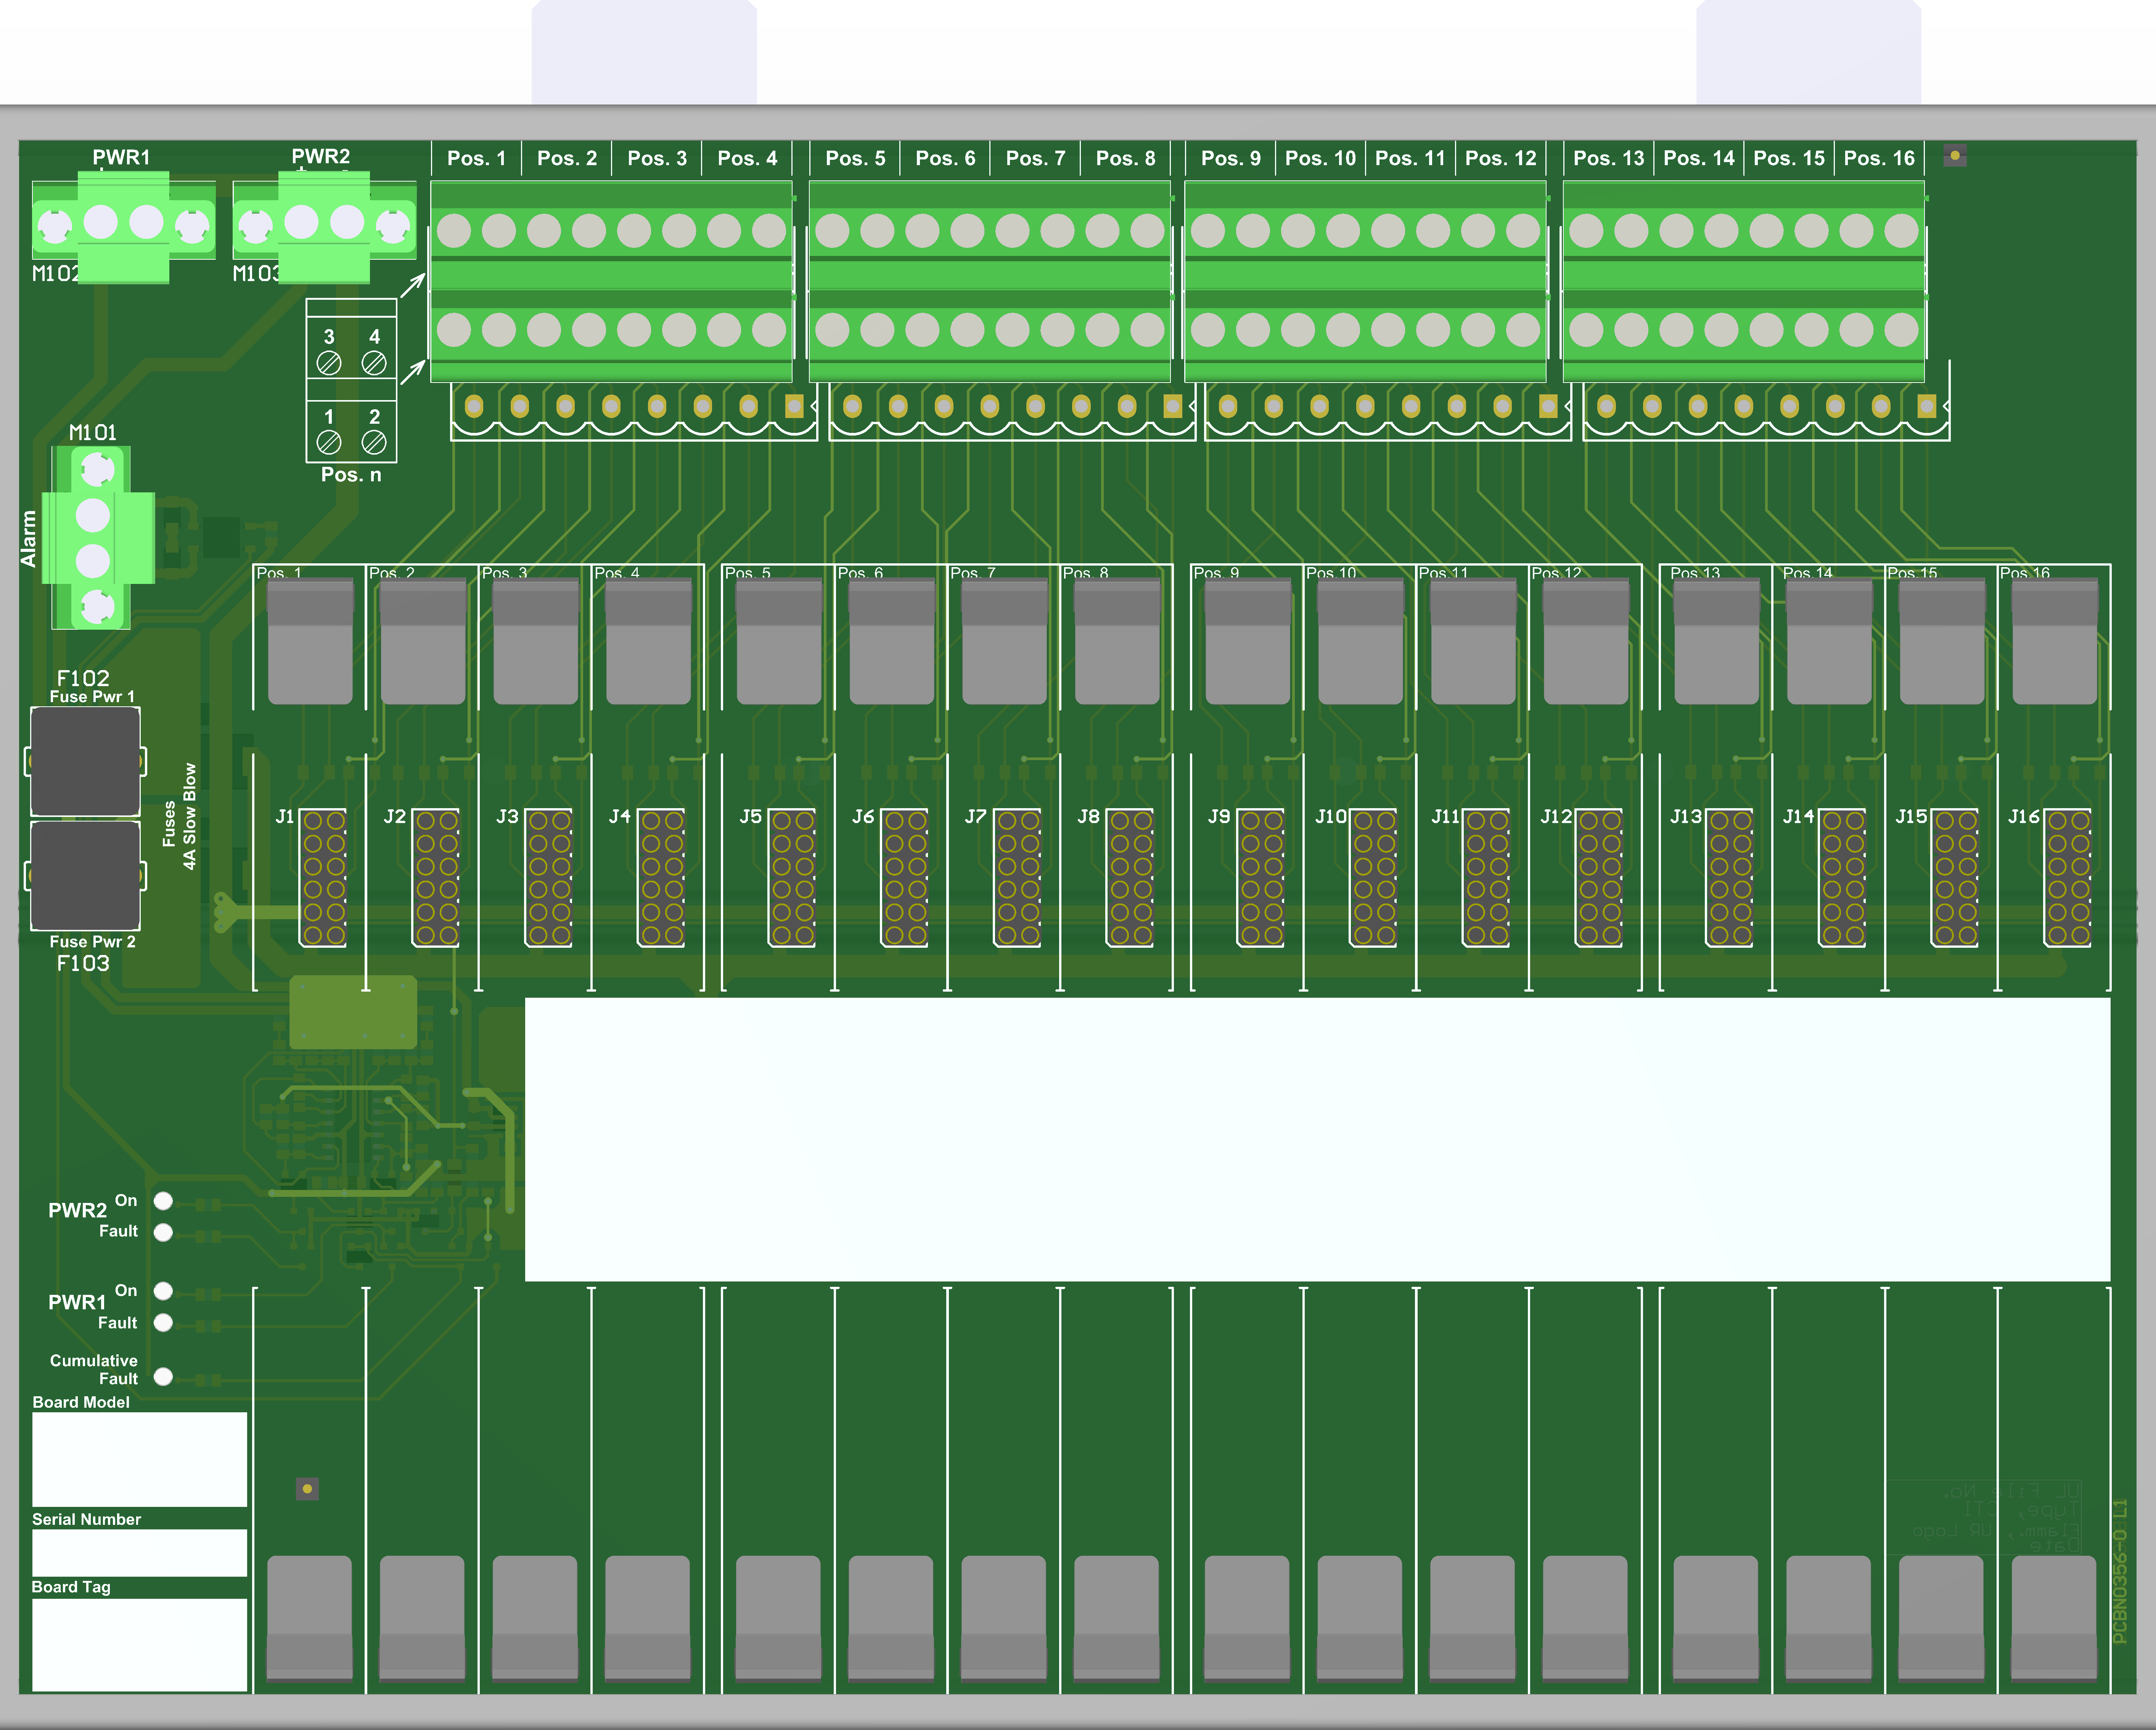
Task: Click the fiducial mark near Serial Number
Action: [x=307, y=1489]
